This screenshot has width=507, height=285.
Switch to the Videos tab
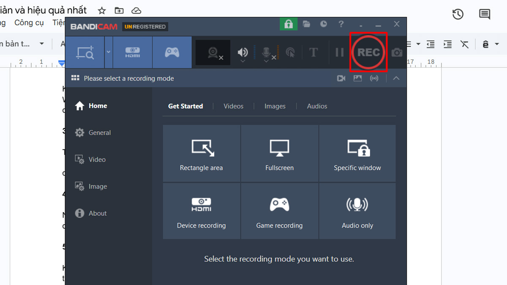point(234,106)
